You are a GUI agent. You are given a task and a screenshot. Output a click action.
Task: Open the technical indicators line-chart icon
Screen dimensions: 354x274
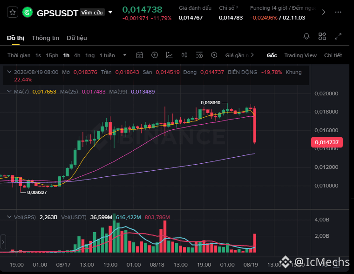[170, 55]
